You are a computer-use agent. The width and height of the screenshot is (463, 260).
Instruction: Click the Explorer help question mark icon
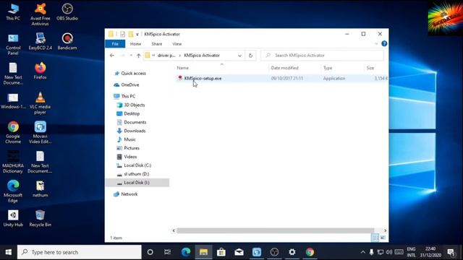tap(384, 43)
